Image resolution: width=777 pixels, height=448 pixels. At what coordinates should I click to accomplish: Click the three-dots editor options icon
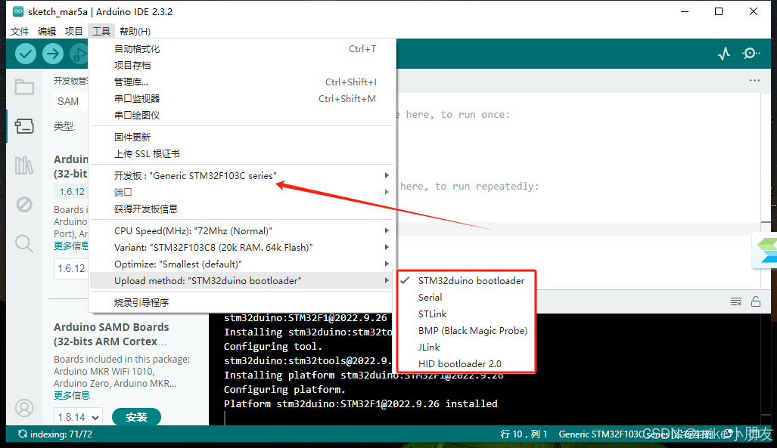[754, 80]
